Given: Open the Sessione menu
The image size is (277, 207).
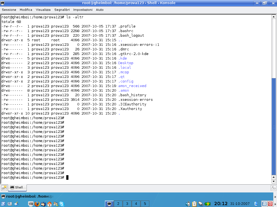Looking at the screenshot, I should (9, 10).
